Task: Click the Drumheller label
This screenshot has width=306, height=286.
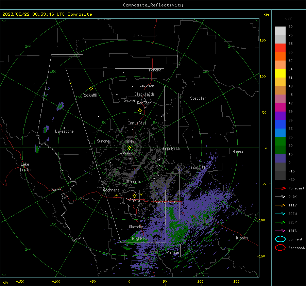Action: point(199,168)
